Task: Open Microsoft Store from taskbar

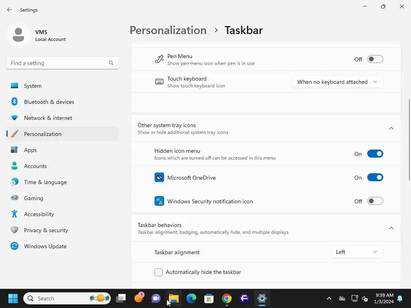Action: [x=209, y=298]
